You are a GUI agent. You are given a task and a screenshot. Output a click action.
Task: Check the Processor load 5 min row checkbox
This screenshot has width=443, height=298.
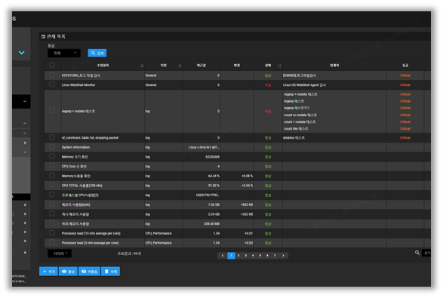(x=52, y=242)
